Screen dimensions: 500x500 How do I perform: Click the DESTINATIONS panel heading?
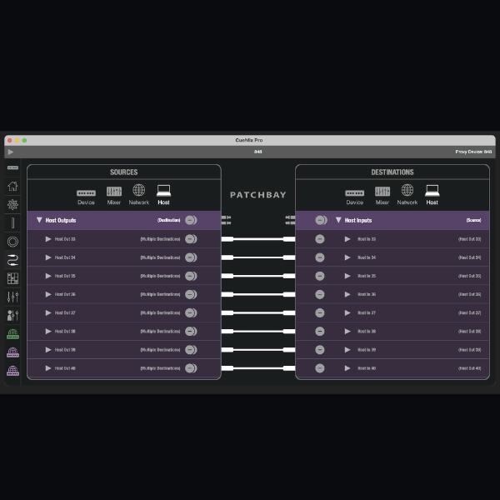[x=392, y=172]
